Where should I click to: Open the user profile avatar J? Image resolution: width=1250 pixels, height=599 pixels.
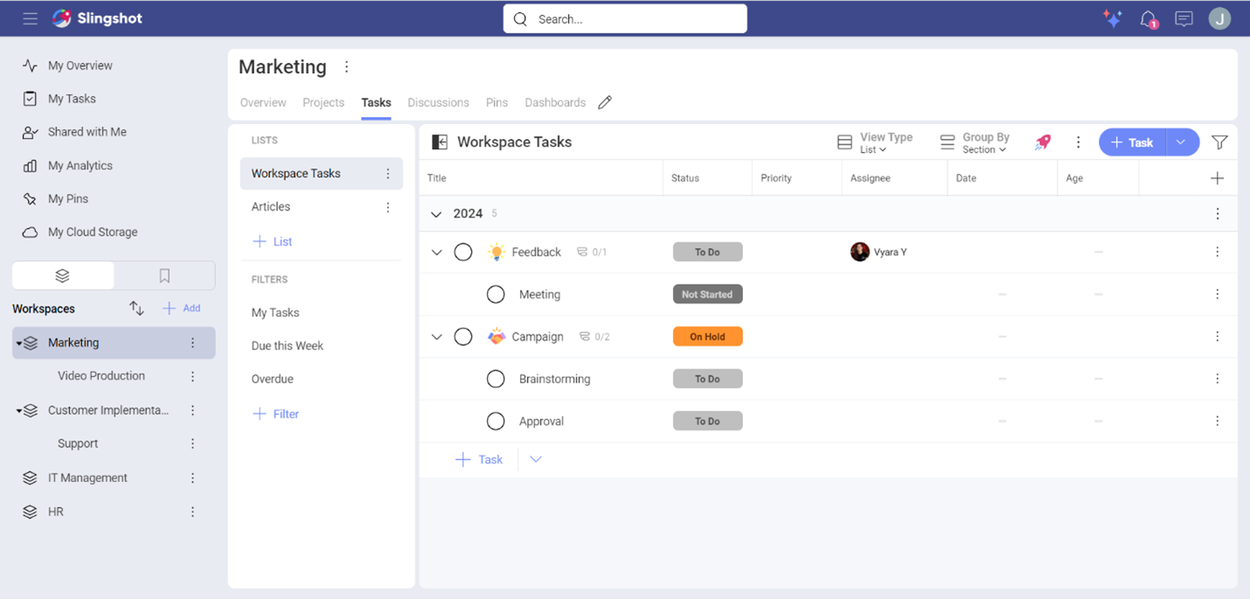(x=1219, y=18)
